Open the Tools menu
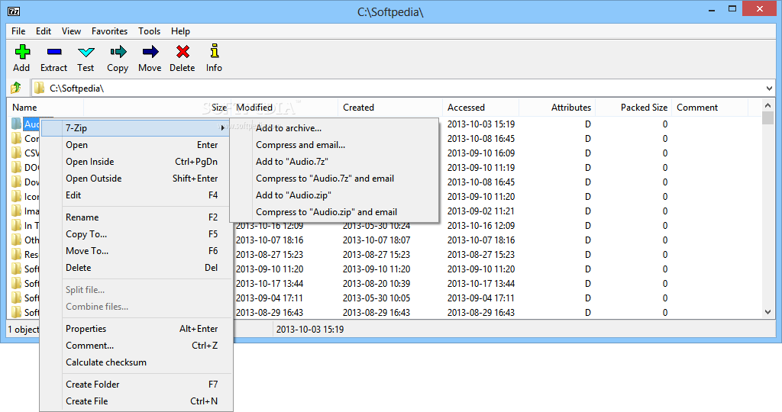Screen dimensions: 782x412 [x=149, y=31]
